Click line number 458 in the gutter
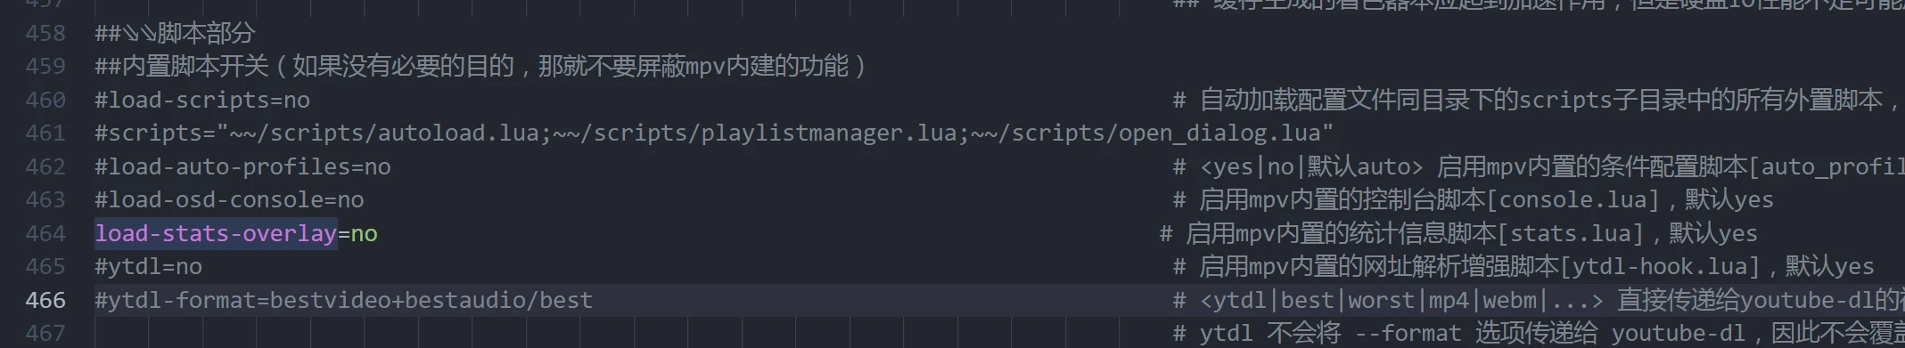 pos(45,34)
